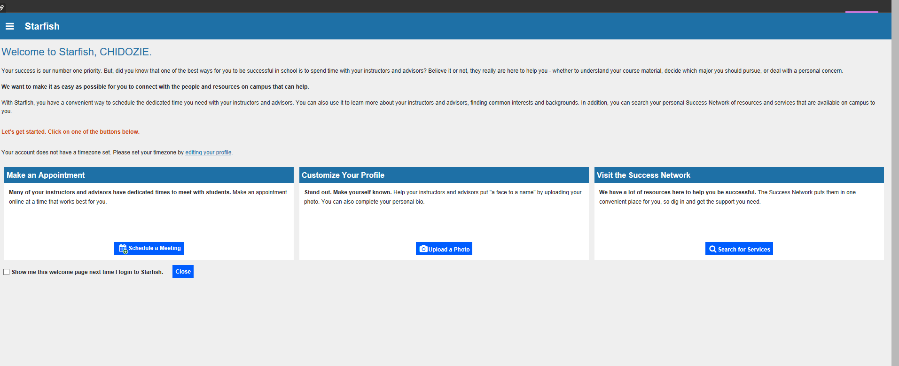Click the Visit the Success Network header
This screenshot has width=899, height=366.
click(x=739, y=175)
